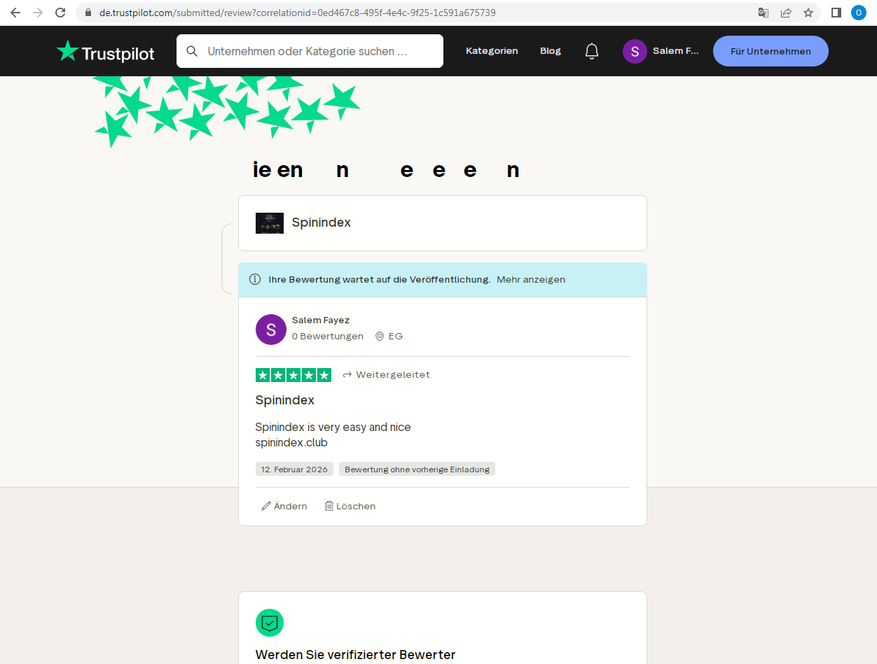This screenshot has height=664, width=877.
Task: Click the Löschen delete button
Action: coord(350,506)
